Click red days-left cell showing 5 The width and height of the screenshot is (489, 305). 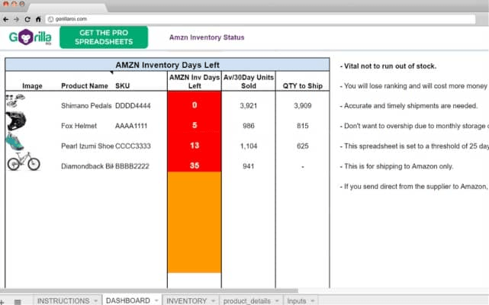coord(195,125)
